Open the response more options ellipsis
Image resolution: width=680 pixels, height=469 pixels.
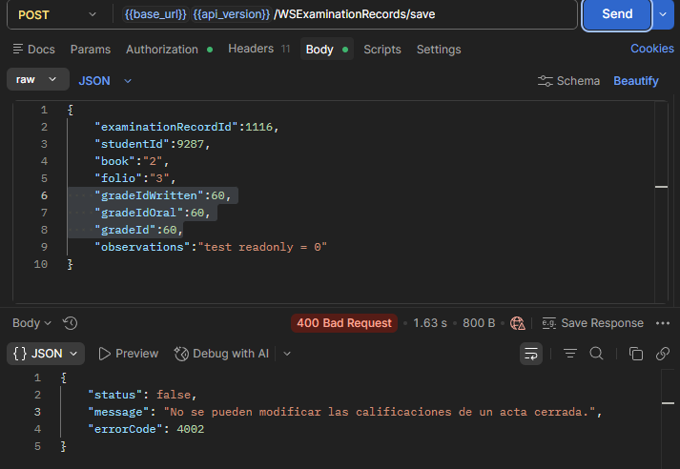click(663, 323)
